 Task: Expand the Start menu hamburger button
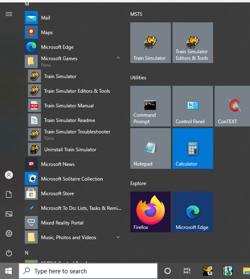[x=9, y=14]
